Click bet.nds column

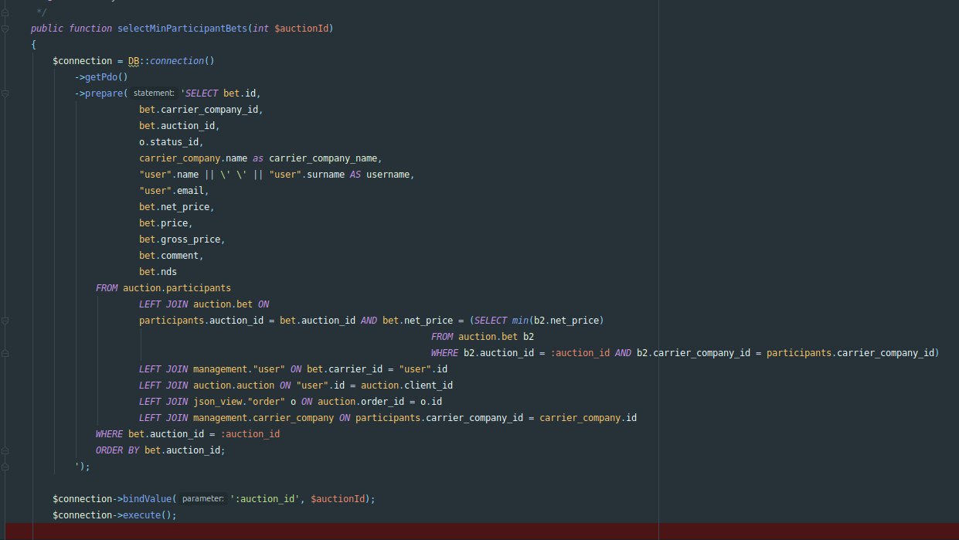[x=158, y=271]
